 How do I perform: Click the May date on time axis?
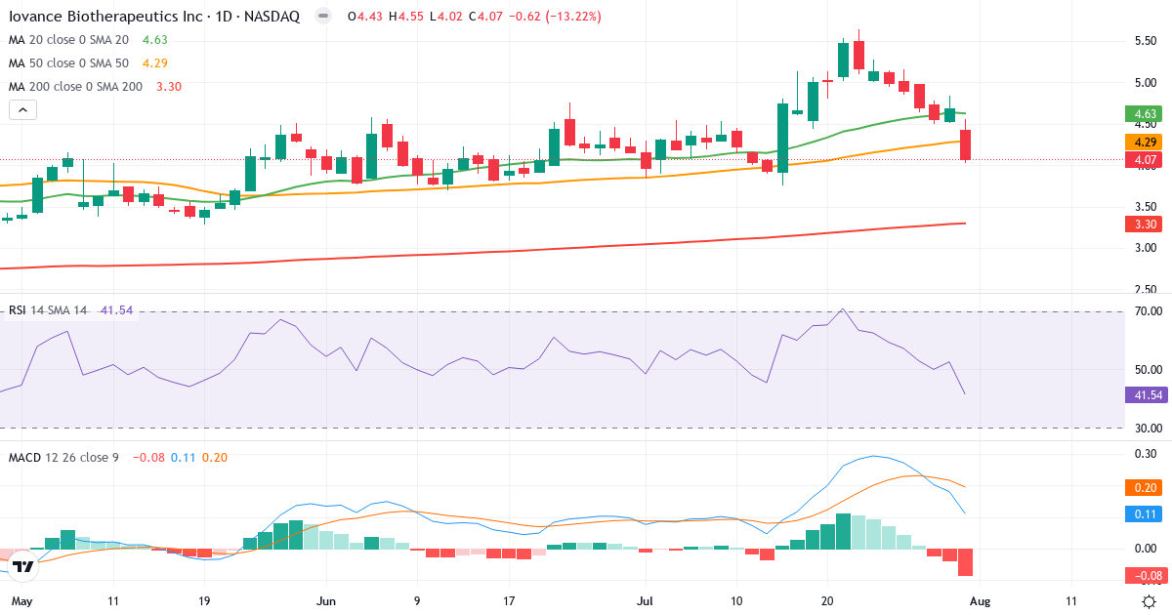21,601
